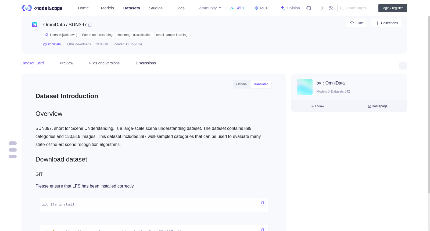Click the SUN397 dataset avatar icon

(x=35, y=25)
